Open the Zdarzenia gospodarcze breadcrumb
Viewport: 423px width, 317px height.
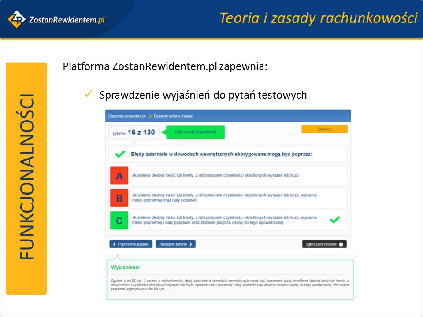tap(126, 116)
